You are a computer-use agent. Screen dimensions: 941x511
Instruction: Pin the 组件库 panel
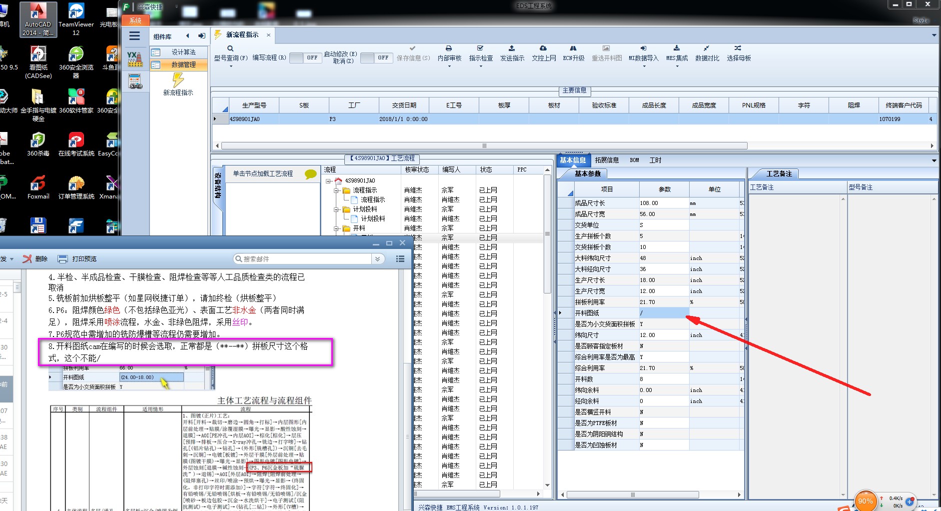(201, 36)
